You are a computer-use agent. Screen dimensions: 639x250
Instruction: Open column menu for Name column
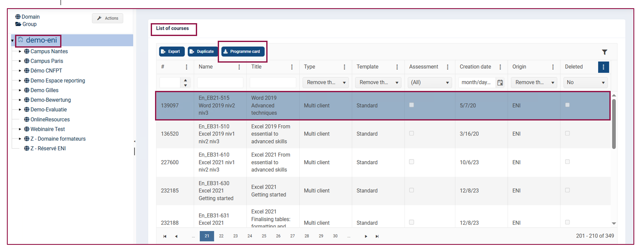(x=239, y=67)
